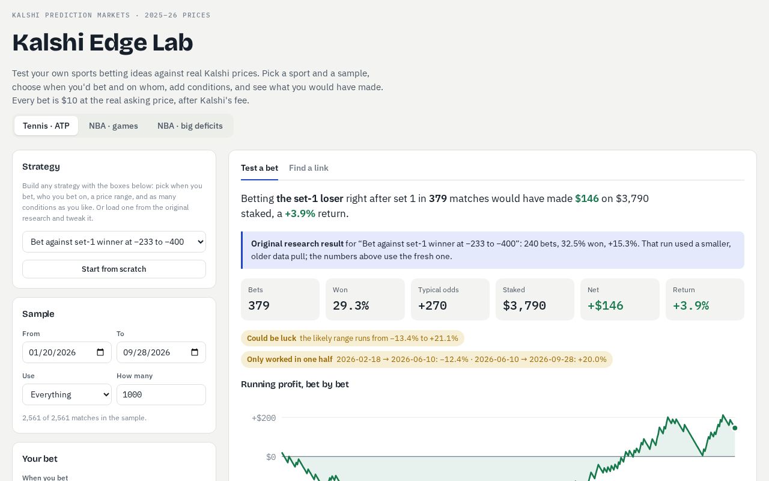Expand the saved strategy dropdown
The image size is (769, 481).
point(114,242)
